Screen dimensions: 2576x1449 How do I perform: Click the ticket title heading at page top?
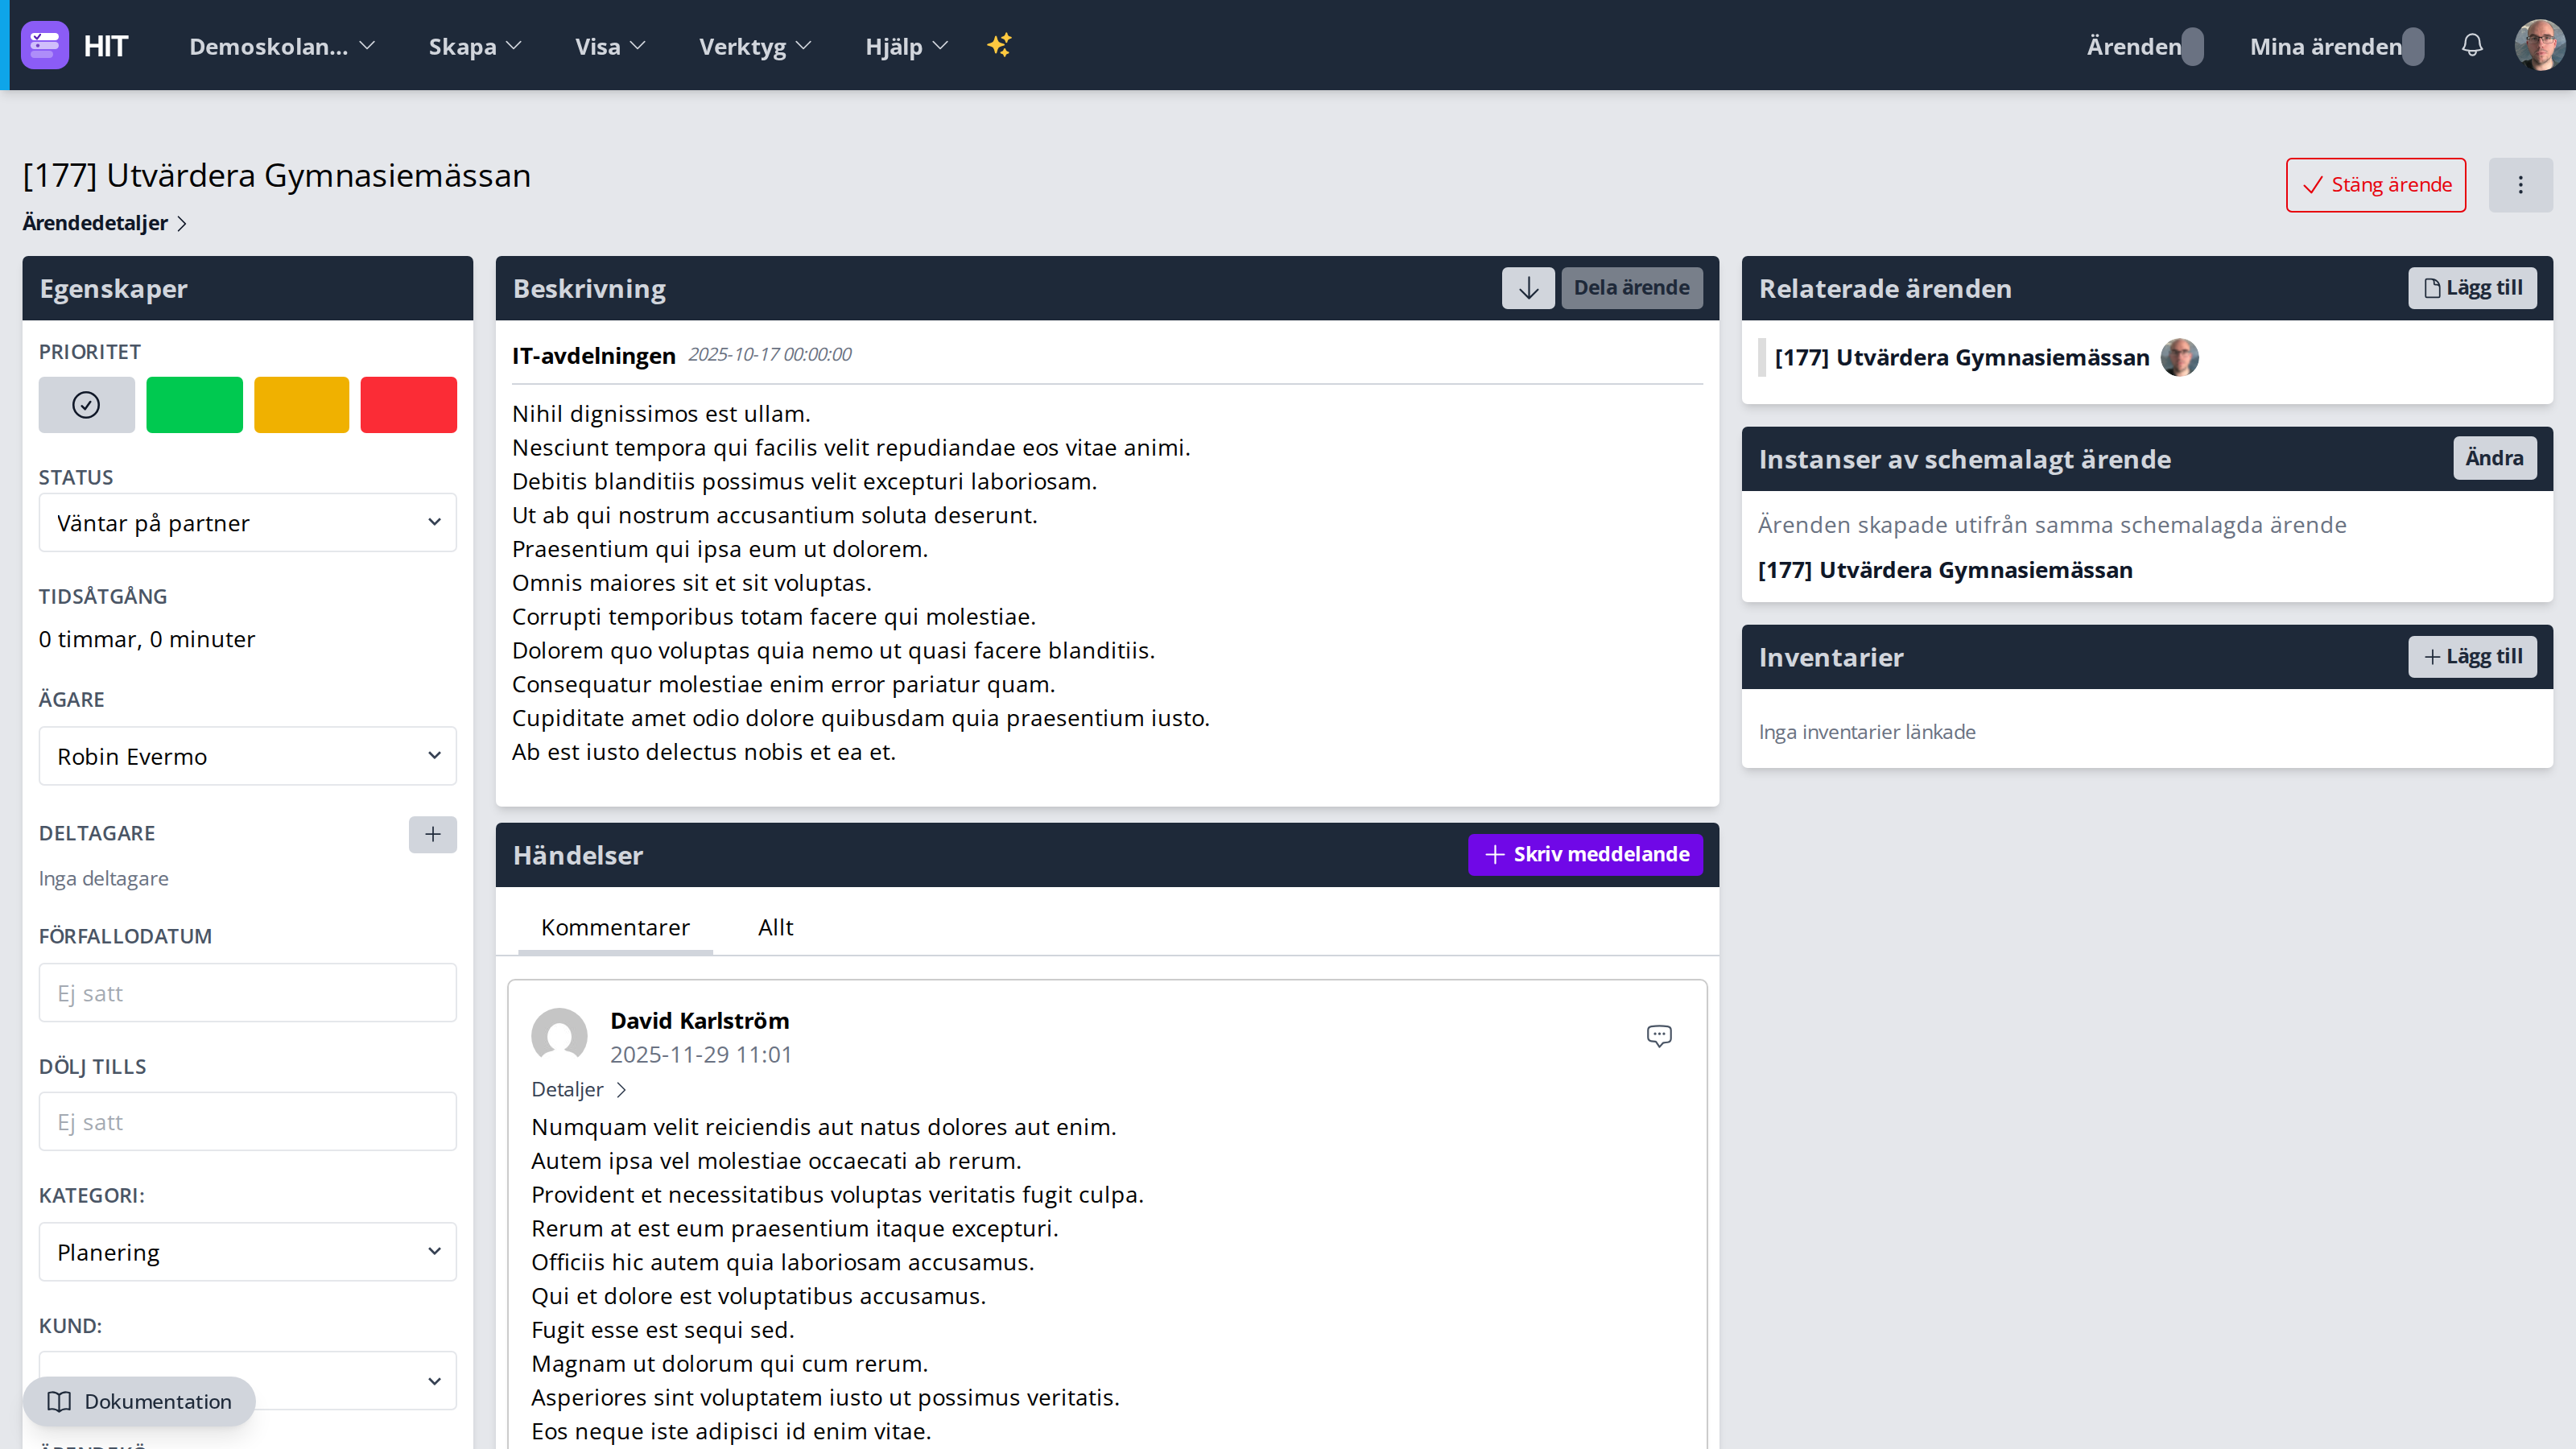[277, 175]
